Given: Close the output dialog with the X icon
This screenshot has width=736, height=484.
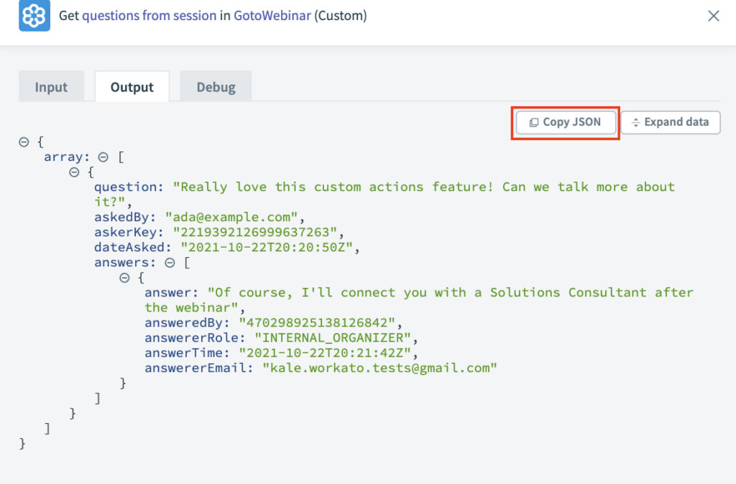Looking at the screenshot, I should pos(713,15).
